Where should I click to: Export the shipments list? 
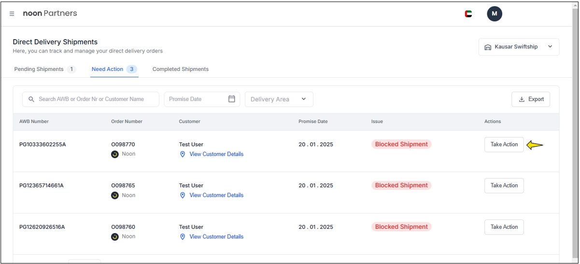pyautogui.click(x=530, y=99)
